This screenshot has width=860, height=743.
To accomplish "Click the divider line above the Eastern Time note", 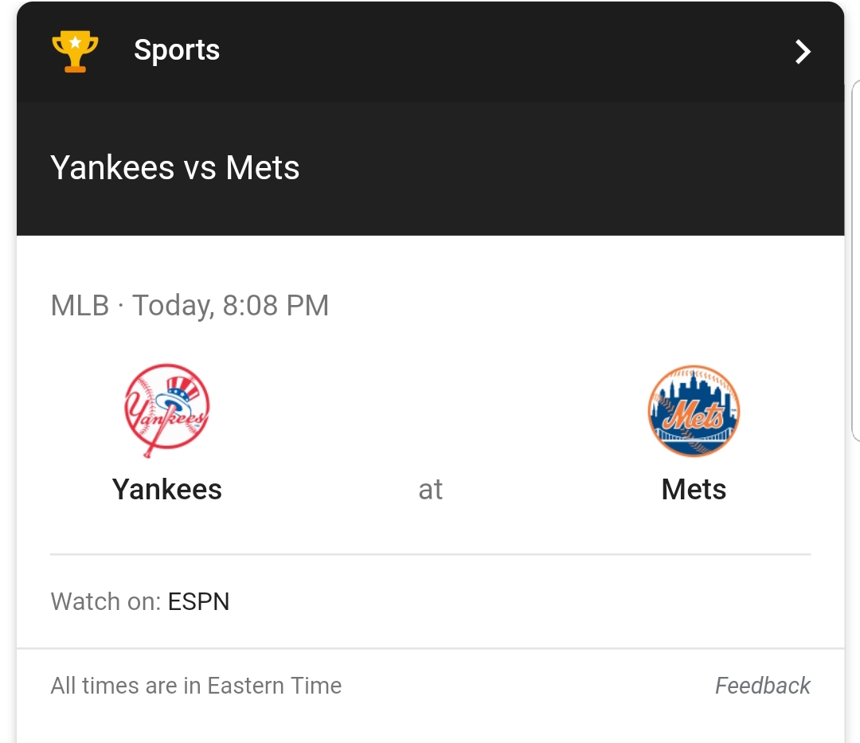I will click(x=430, y=648).
